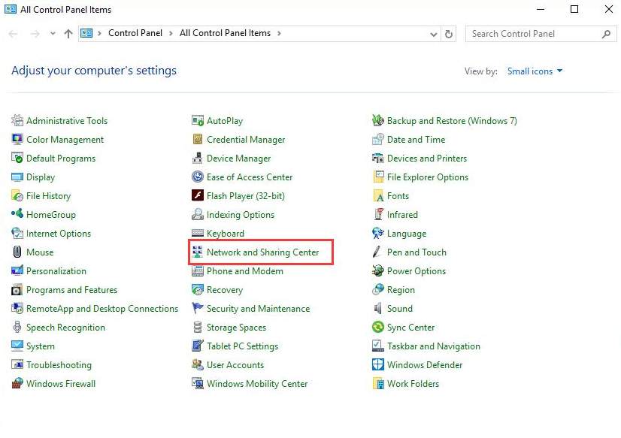Open the File History icon
The width and height of the screenshot is (621, 438).
[17, 195]
